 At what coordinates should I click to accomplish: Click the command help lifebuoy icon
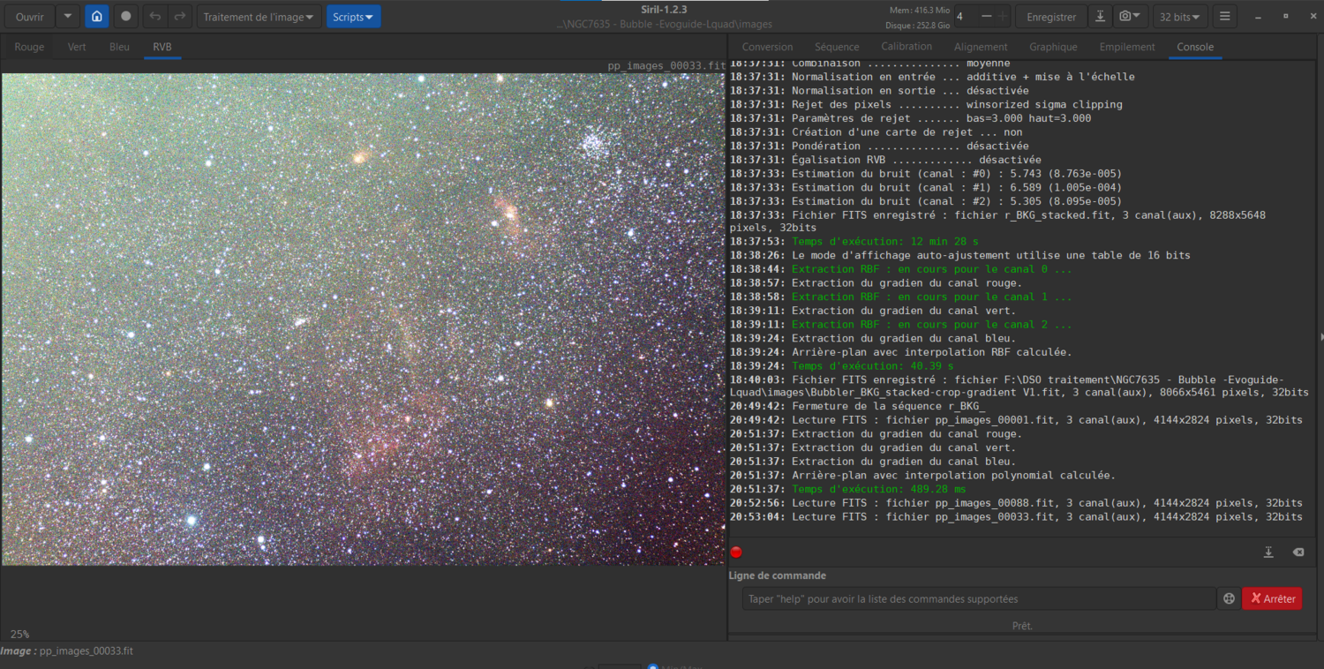(x=1228, y=598)
